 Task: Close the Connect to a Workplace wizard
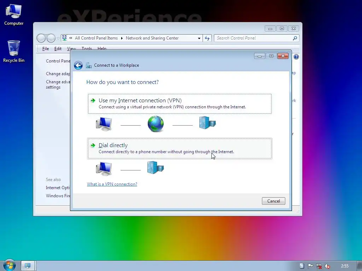click(283, 56)
